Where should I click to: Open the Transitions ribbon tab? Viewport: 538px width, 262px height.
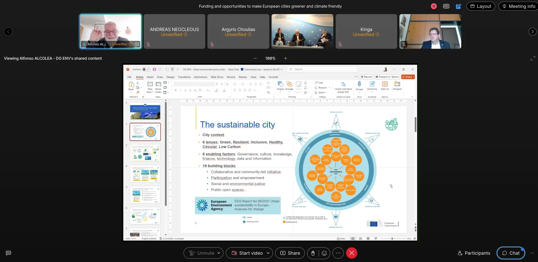click(x=184, y=77)
